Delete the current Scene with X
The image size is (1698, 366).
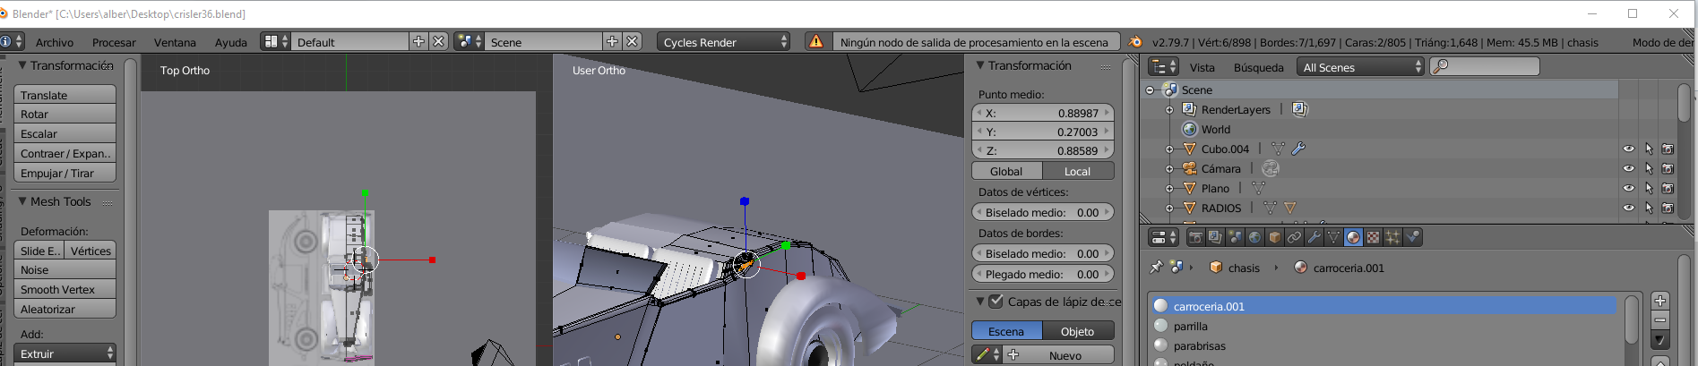[x=633, y=41]
